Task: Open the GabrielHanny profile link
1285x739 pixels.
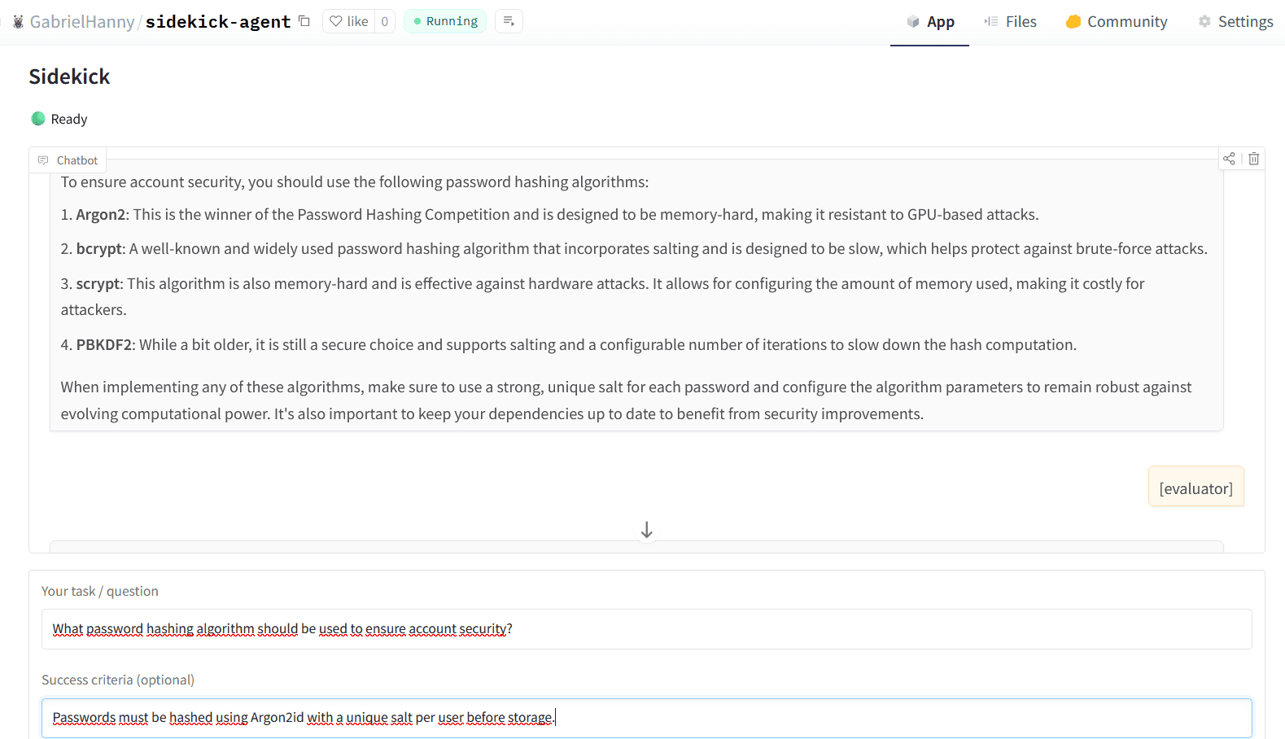Action: [x=82, y=22]
